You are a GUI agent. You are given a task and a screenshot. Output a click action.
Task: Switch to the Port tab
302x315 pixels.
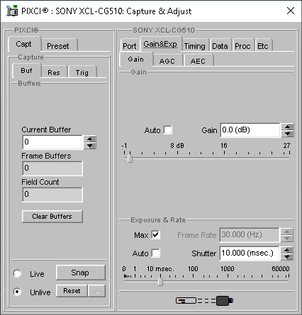[130, 46]
